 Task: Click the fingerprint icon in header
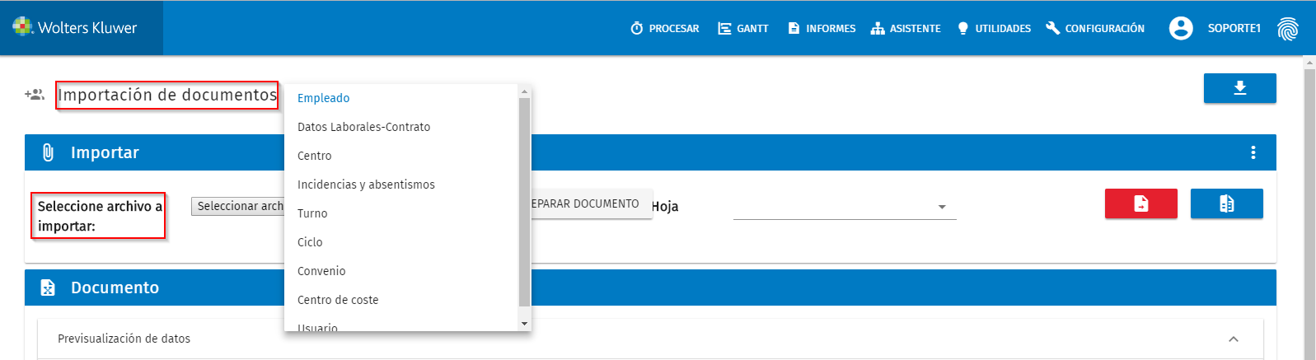(1287, 29)
